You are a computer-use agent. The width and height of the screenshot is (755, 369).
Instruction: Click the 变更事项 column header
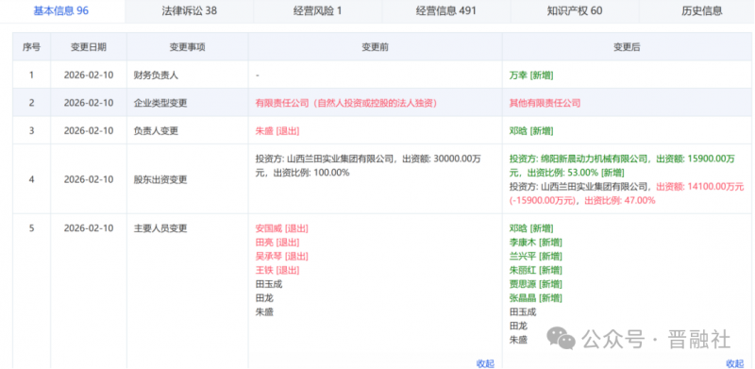187,47
